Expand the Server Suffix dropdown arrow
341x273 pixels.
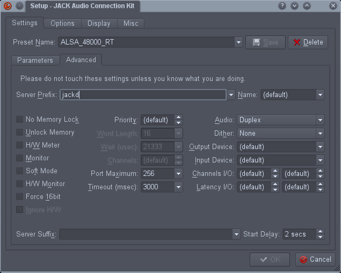(x=236, y=234)
